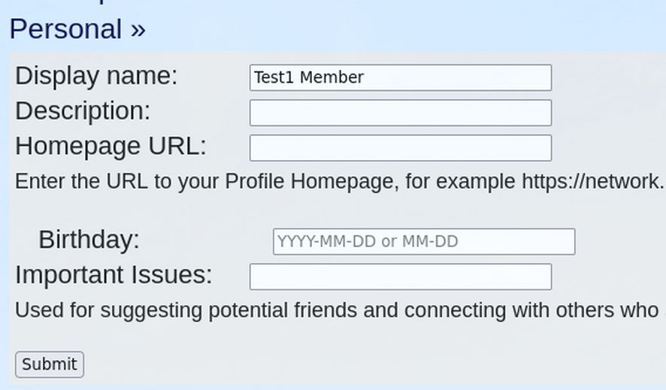Click the example https://network URL text
The image size is (666, 390).
592,182
